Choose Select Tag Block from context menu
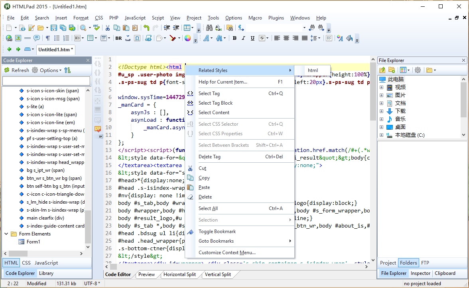 pos(215,103)
